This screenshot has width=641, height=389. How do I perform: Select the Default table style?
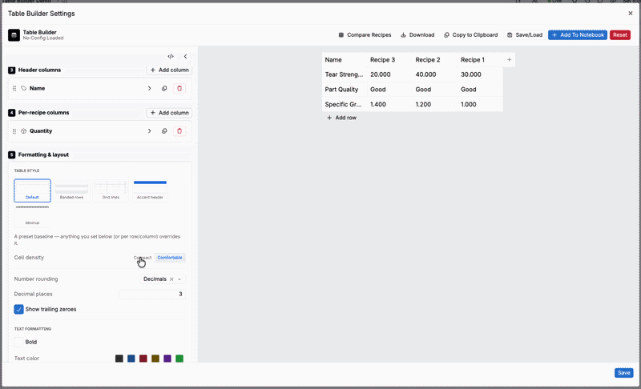(x=32, y=190)
